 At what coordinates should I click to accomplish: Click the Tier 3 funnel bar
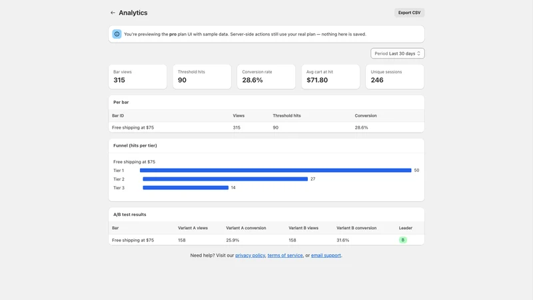(x=186, y=188)
